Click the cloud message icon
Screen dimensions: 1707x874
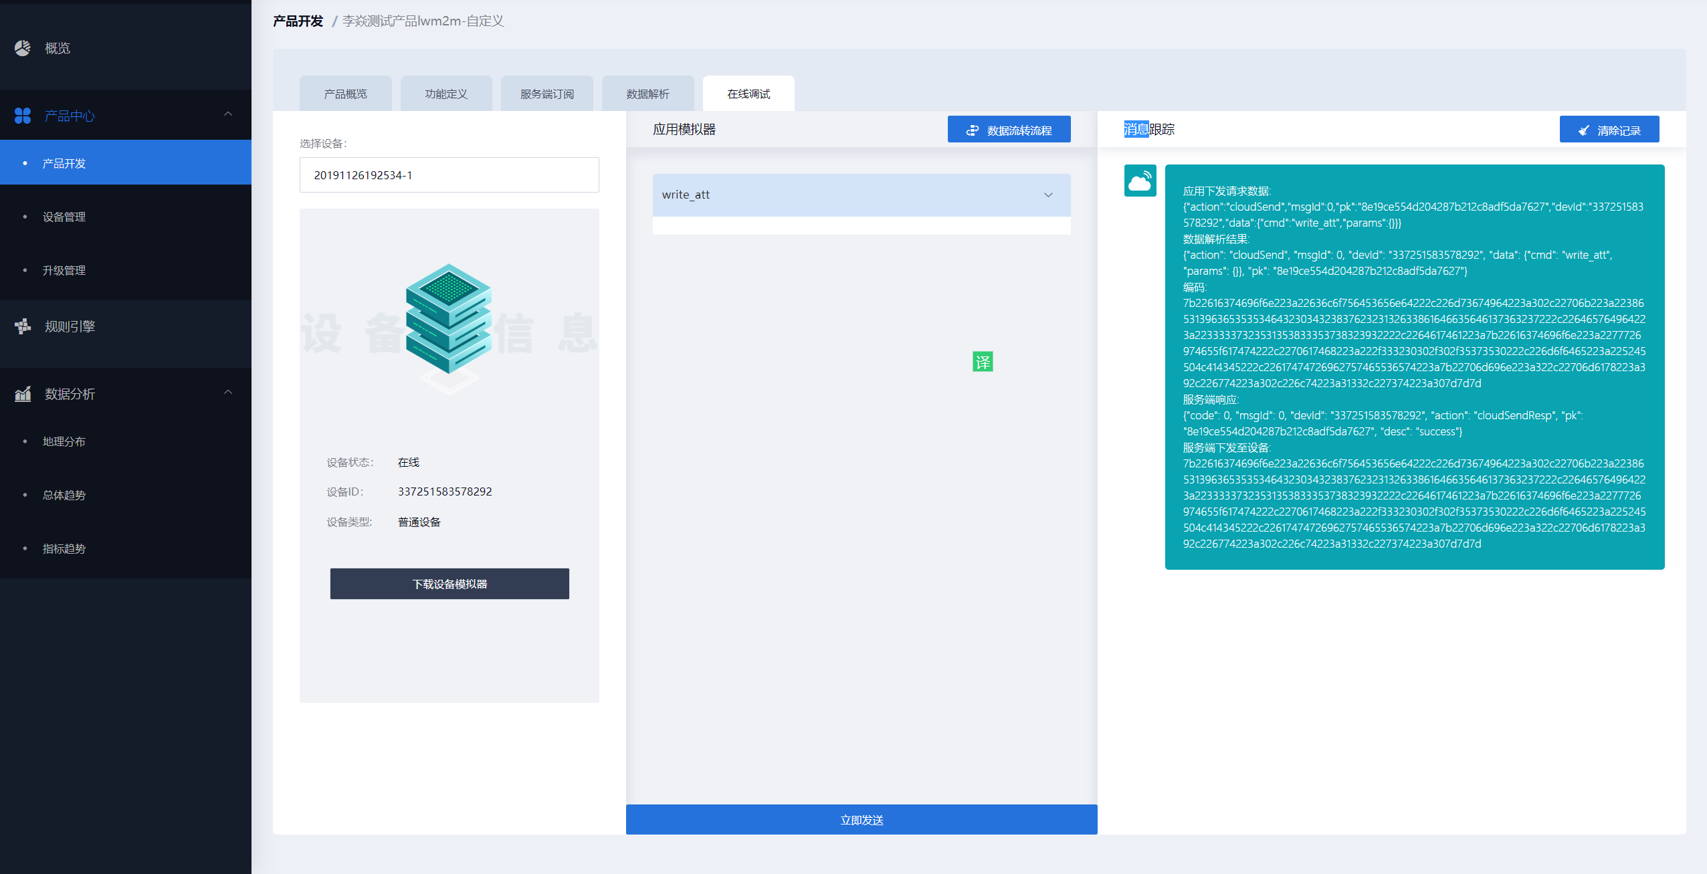(x=1140, y=181)
